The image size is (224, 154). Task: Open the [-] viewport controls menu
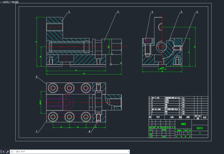(2, 2)
